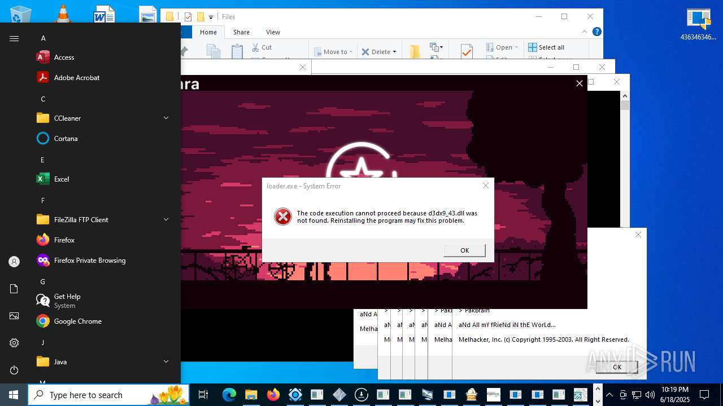Open the Move to dropdown in Files ribbon
The height and width of the screenshot is (406, 723).
(333, 52)
